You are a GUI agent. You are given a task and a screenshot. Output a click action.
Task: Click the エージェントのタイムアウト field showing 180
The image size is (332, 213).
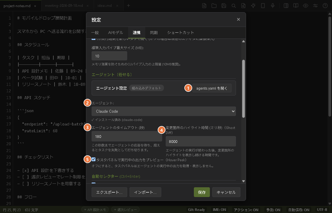(x=127, y=136)
